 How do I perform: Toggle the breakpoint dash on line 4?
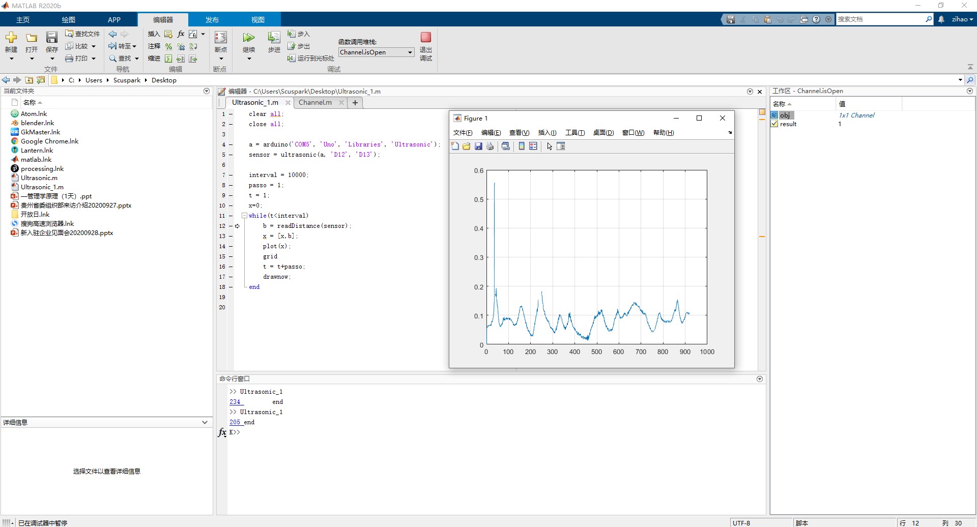click(231, 144)
